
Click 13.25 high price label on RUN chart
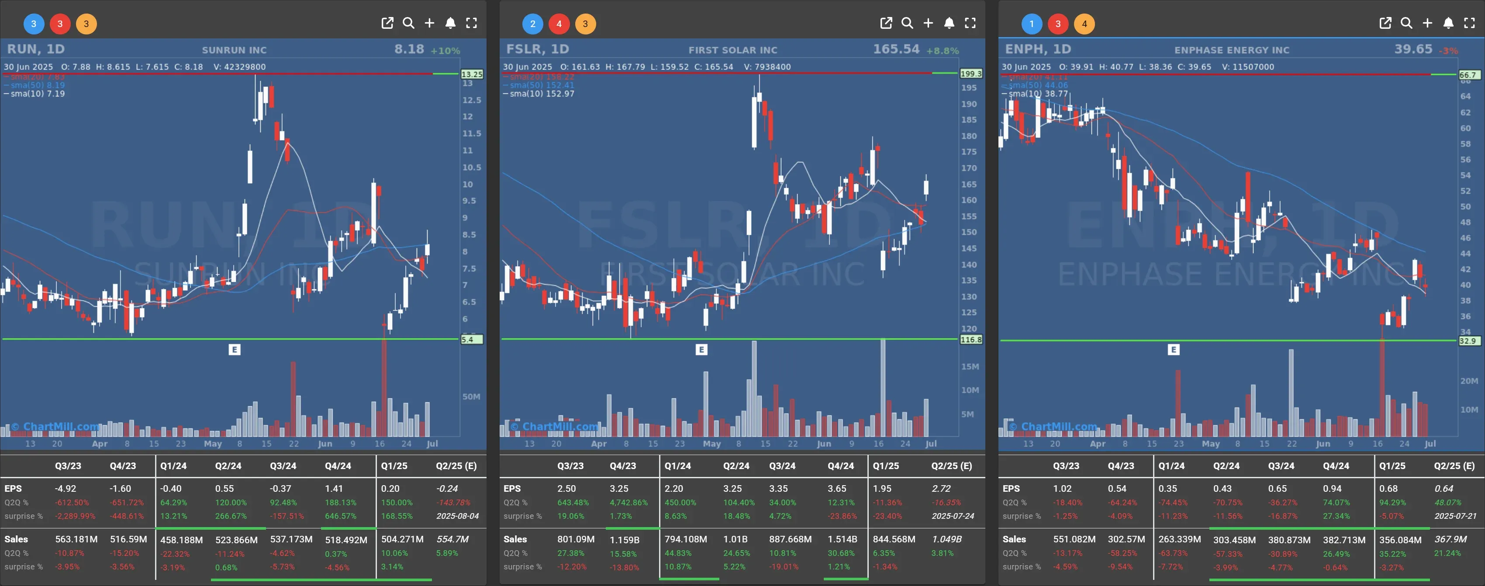[472, 74]
